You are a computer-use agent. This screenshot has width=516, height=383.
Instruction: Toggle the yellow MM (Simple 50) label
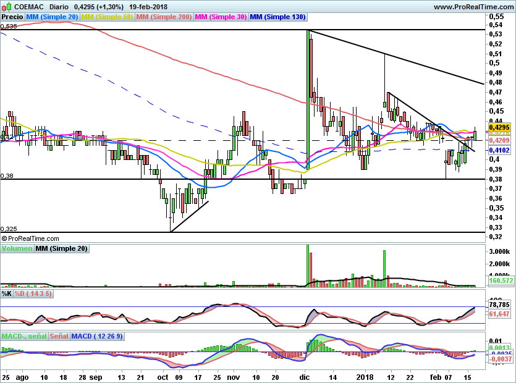(107, 17)
